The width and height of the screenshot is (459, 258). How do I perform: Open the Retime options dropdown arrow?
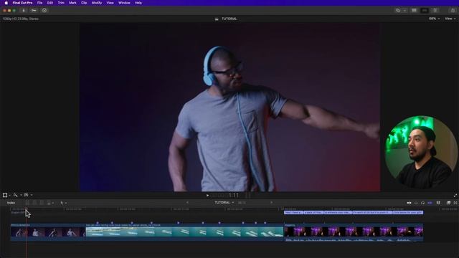[x=32, y=195]
